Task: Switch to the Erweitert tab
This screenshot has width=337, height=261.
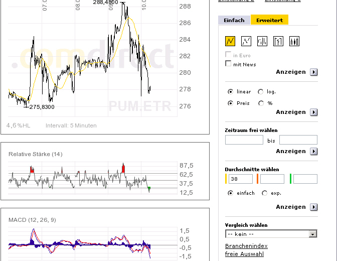Action: 269,20
